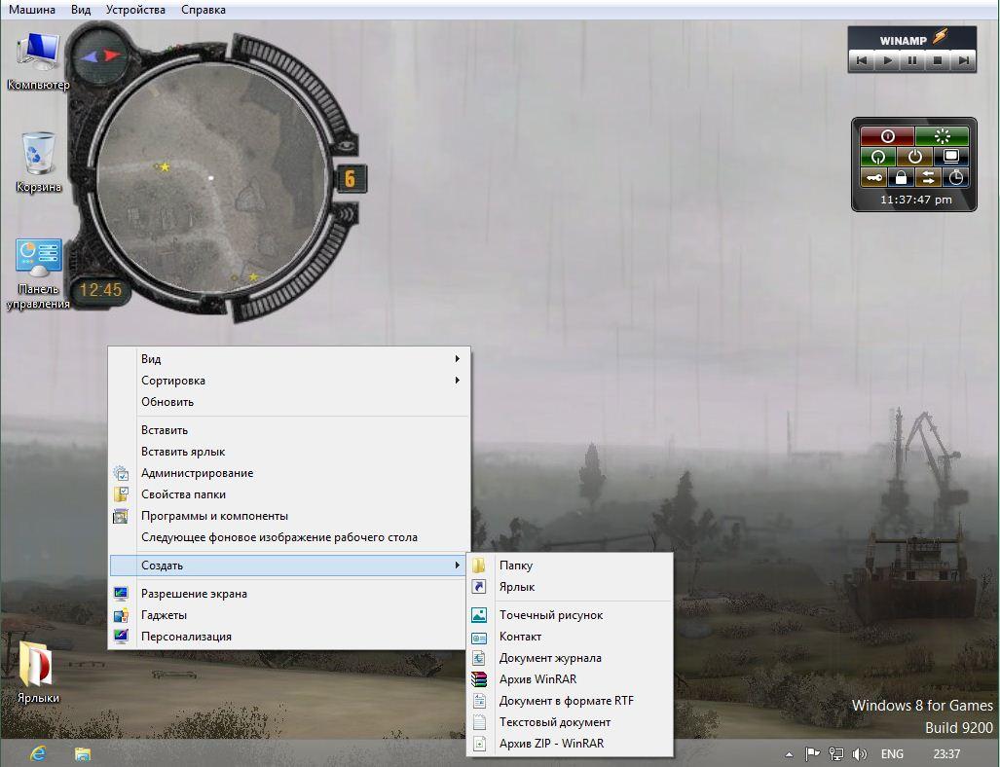Expand Сортировка submenu in context menu
This screenshot has width=1000, height=767.
tap(289, 381)
